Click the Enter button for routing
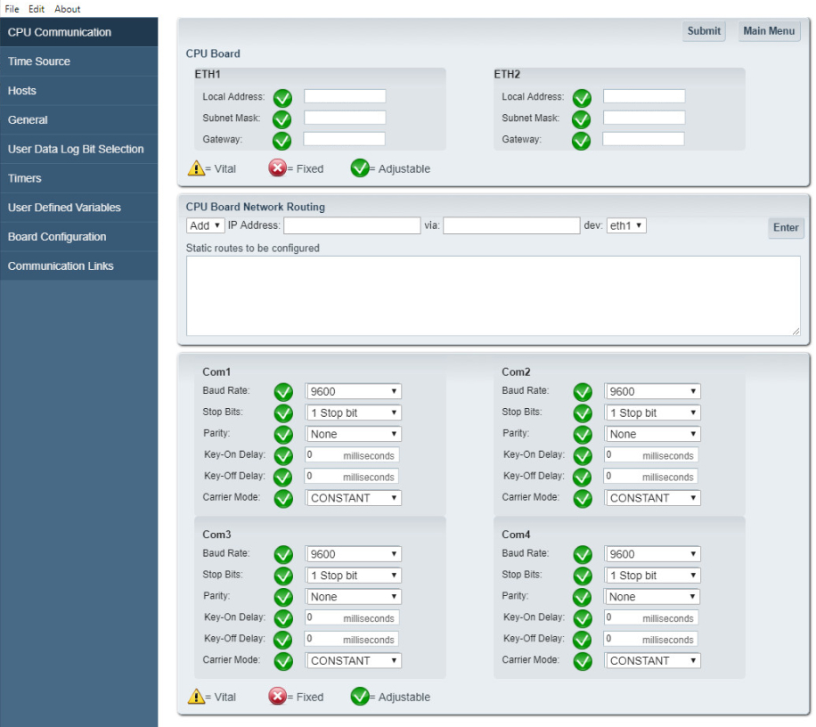This screenshot has width=816, height=727. [786, 228]
